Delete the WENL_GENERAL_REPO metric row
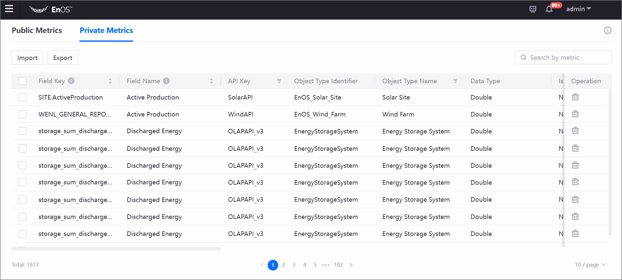This screenshot has height=280, width=622. pyautogui.click(x=575, y=114)
